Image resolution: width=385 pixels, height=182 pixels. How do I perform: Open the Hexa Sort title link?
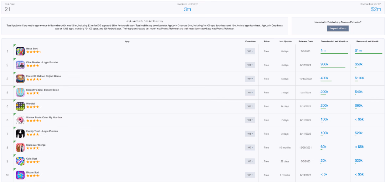click(32, 49)
